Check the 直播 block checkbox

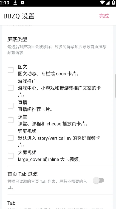tap(10, 105)
